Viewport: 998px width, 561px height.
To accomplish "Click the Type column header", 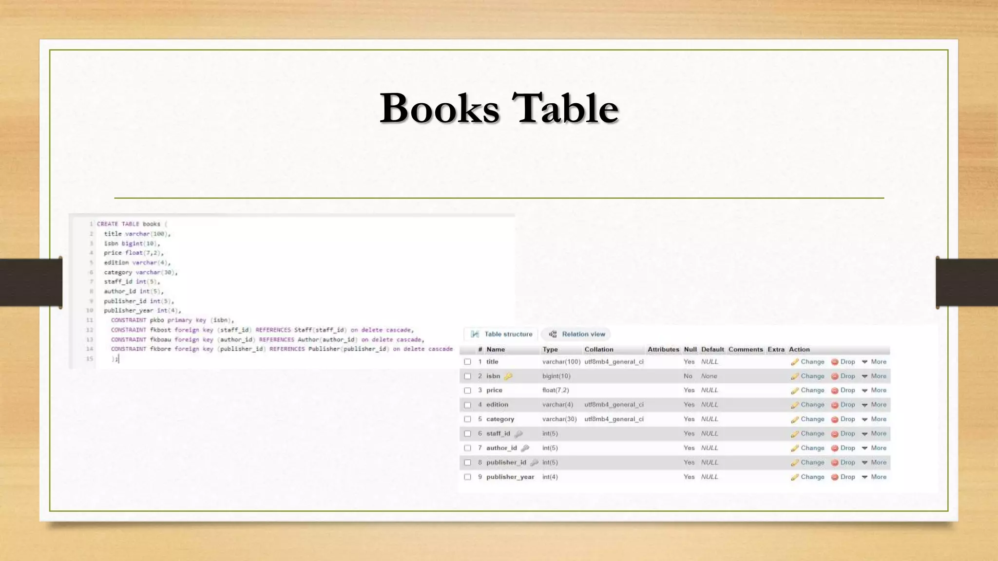I will click(x=550, y=349).
